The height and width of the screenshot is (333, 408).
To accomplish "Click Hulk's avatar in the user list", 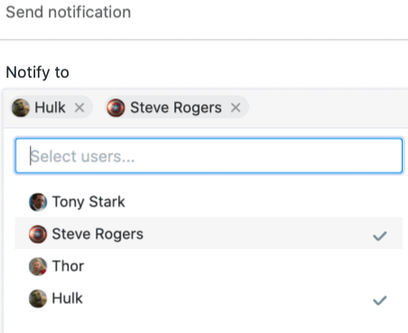I will click(38, 299).
